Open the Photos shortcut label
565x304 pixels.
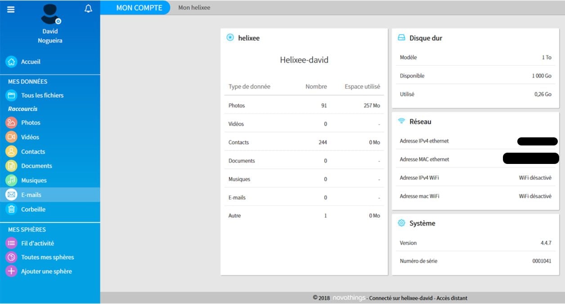(x=31, y=123)
